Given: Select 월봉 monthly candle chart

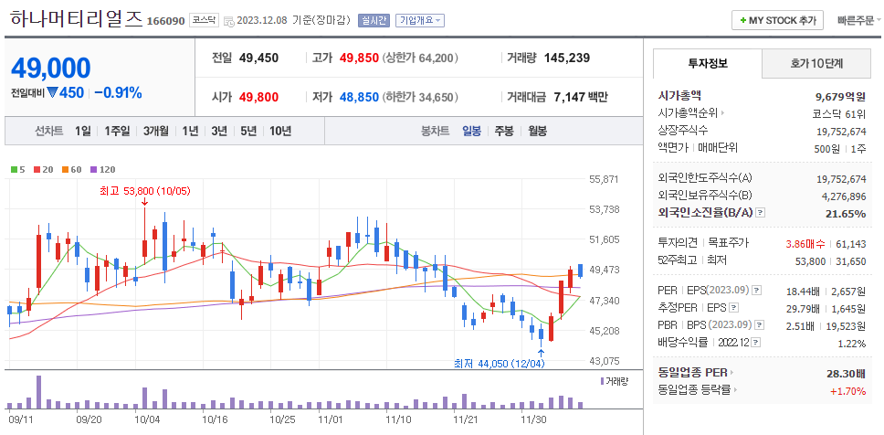Looking at the screenshot, I should pos(537,131).
